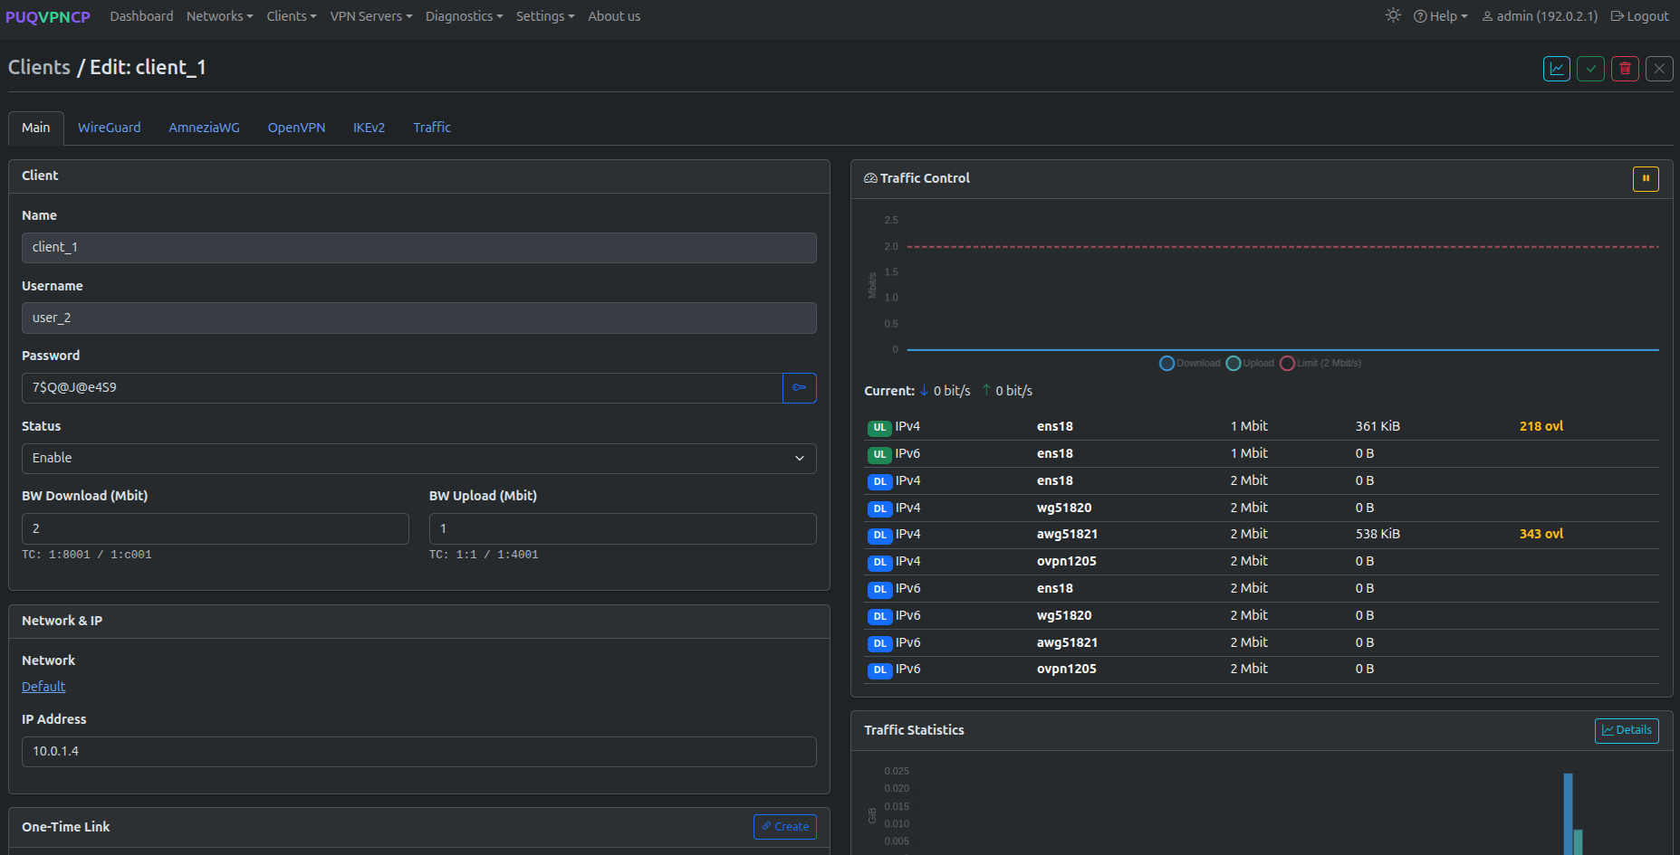This screenshot has width=1680, height=855.
Task: Click the DL badge in the IPv4 awg51821 row
Action: point(879,536)
